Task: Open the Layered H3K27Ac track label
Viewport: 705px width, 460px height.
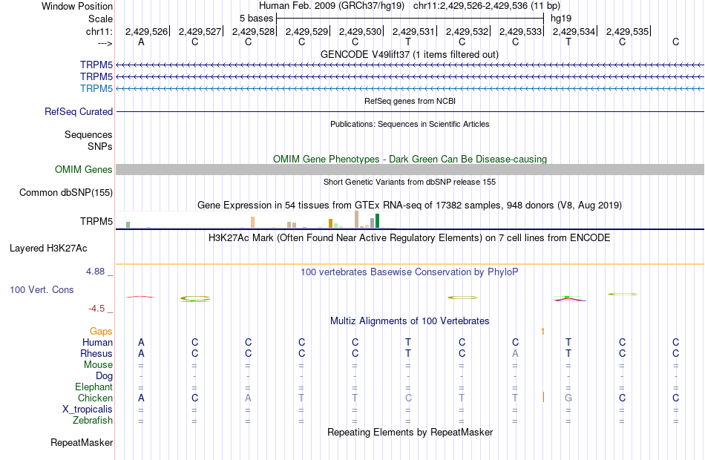Action: (x=48, y=249)
